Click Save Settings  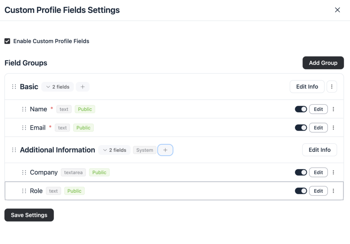(x=29, y=215)
